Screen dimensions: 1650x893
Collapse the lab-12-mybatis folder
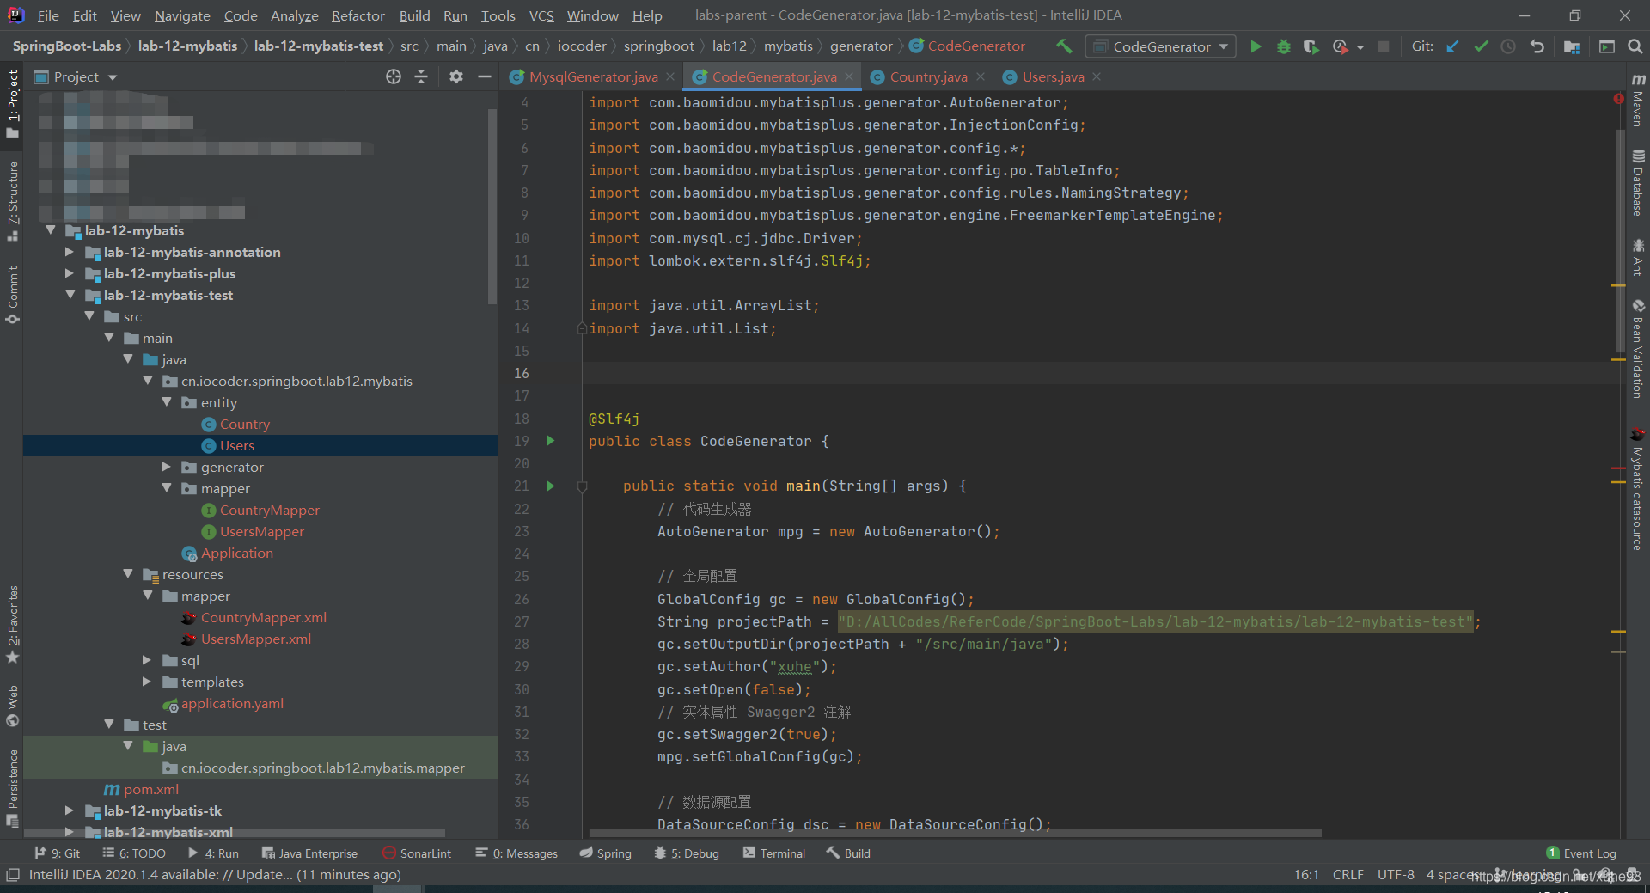coord(51,230)
